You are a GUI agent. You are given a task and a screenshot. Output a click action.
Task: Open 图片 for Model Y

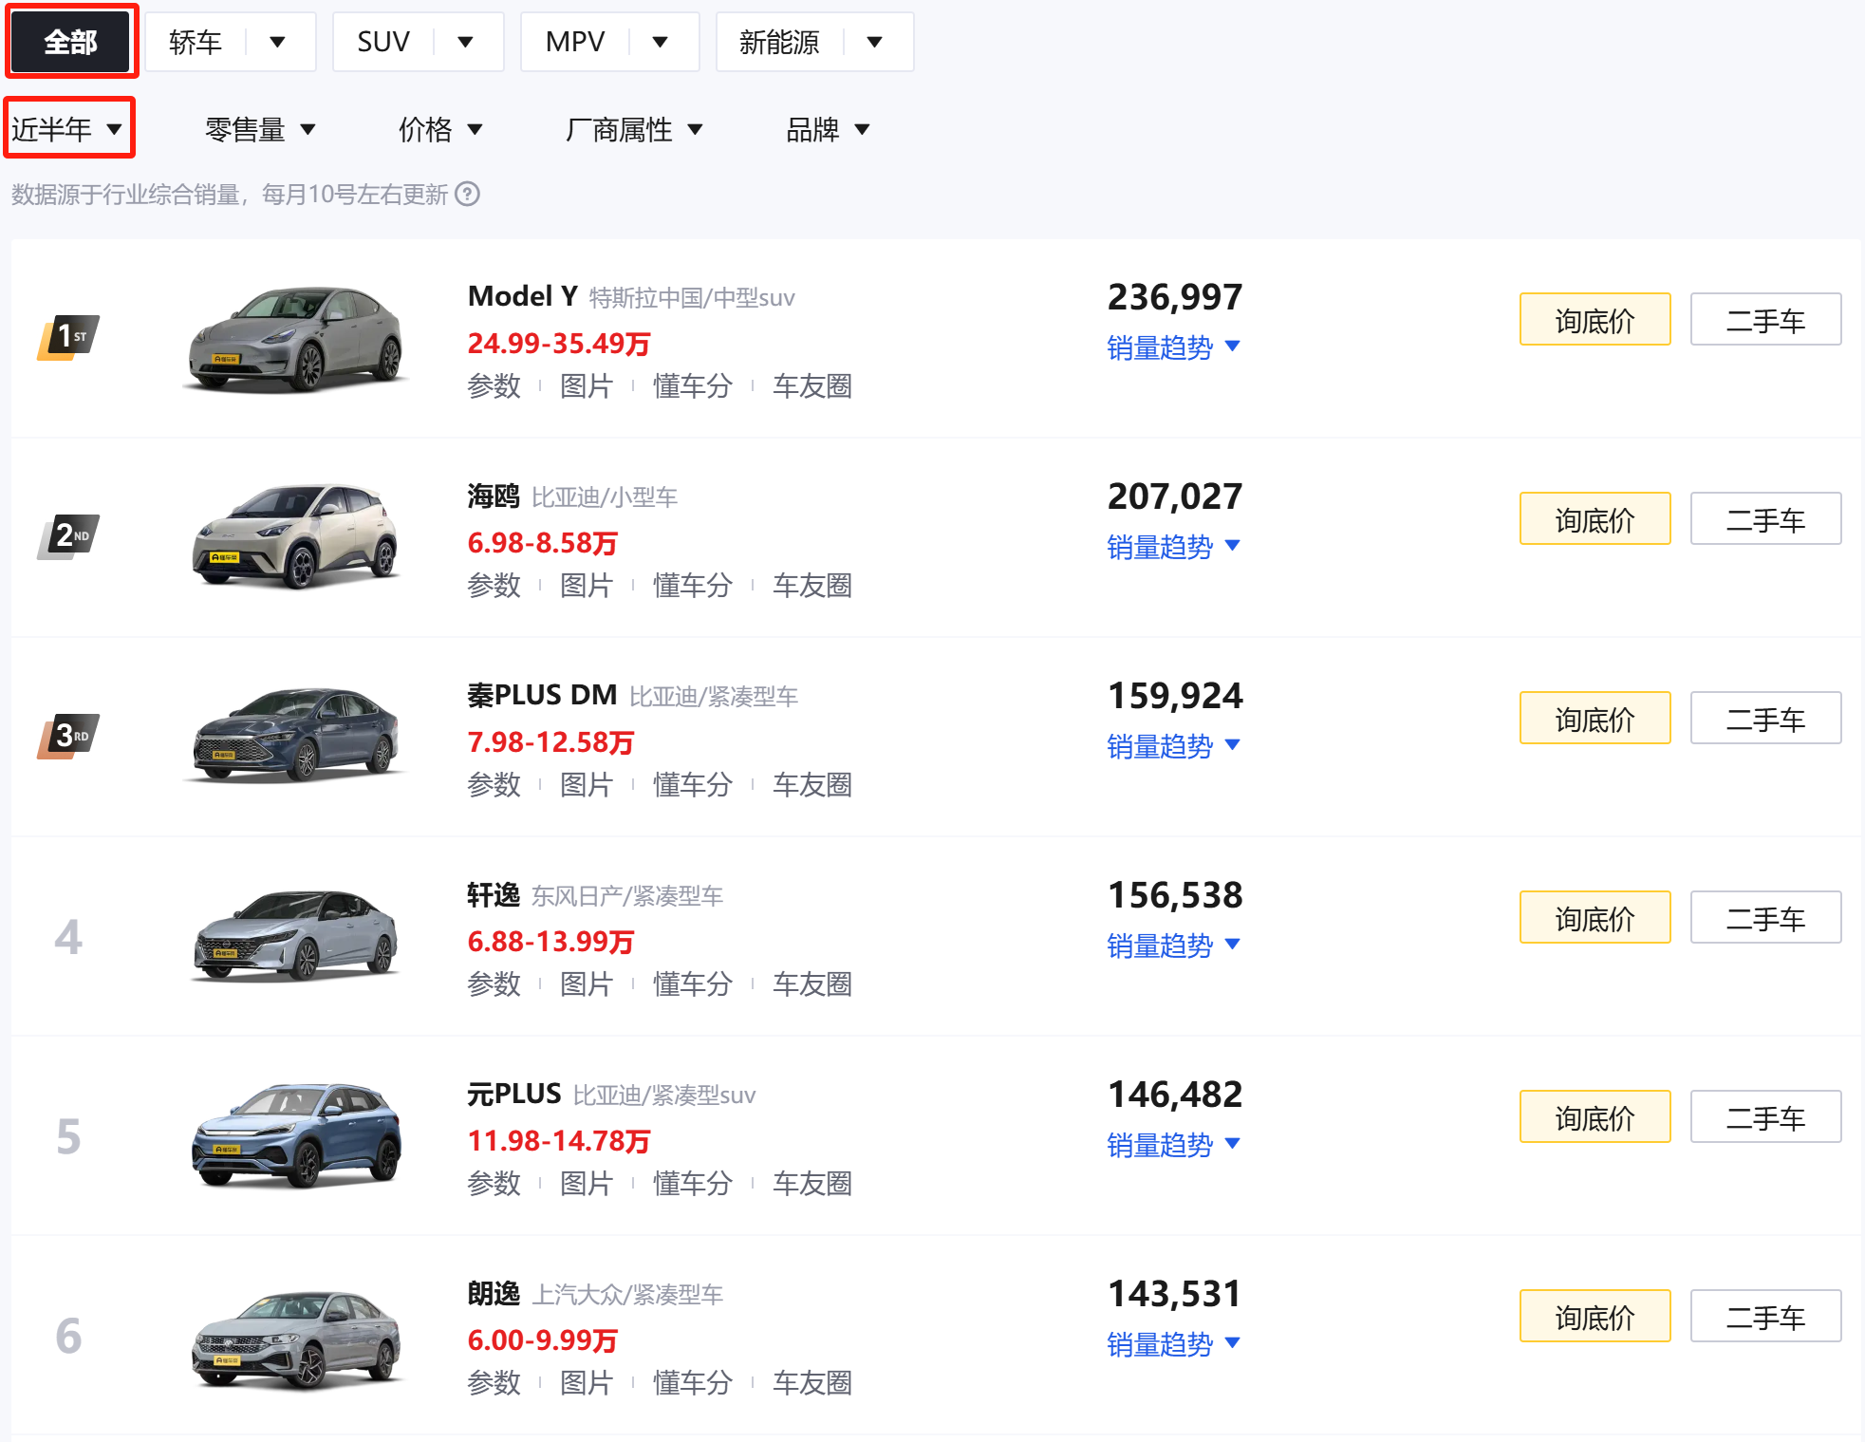click(x=587, y=386)
